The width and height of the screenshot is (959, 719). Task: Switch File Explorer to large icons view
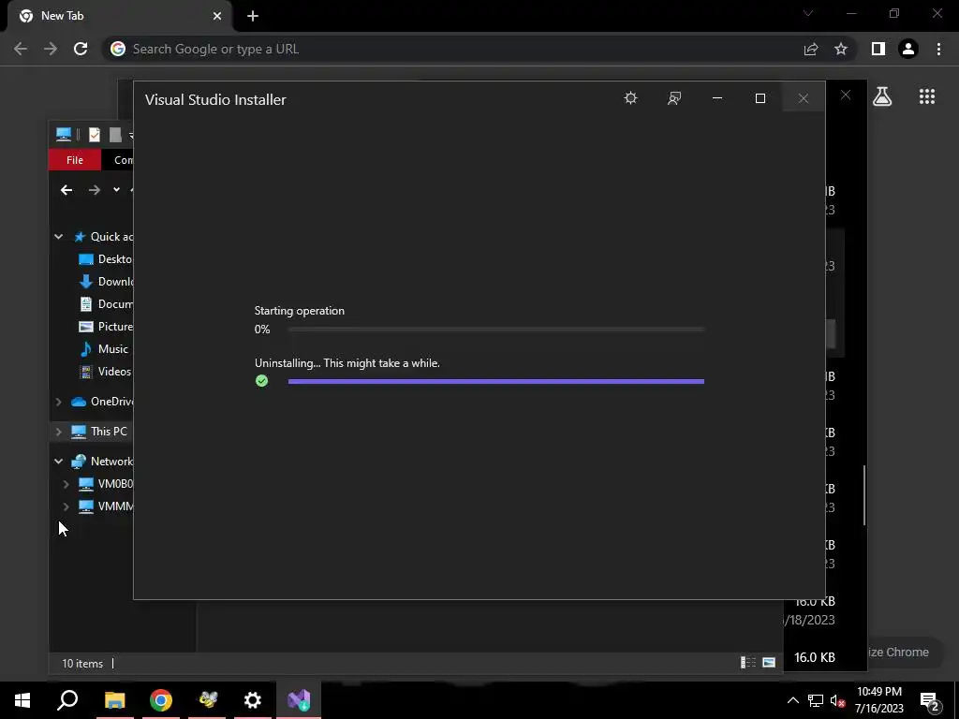(x=769, y=663)
